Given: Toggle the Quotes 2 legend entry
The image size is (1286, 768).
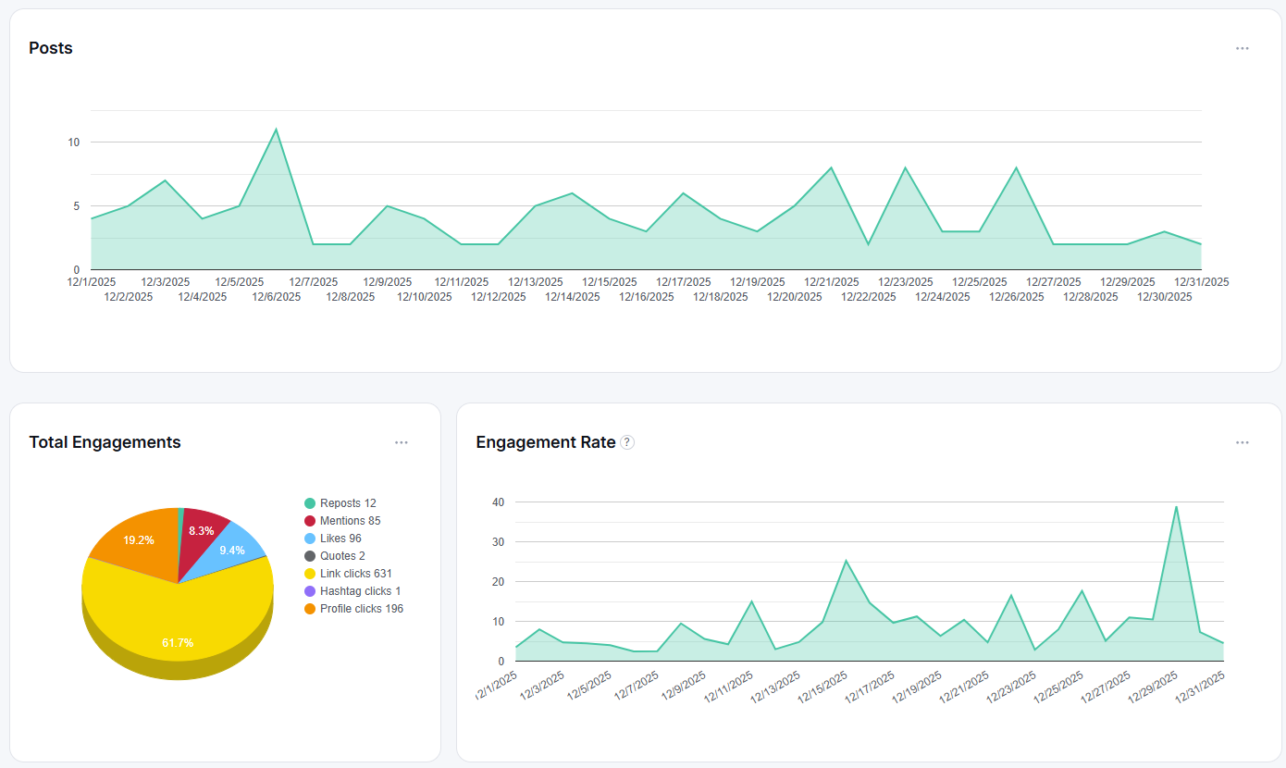Looking at the screenshot, I should coord(335,556).
